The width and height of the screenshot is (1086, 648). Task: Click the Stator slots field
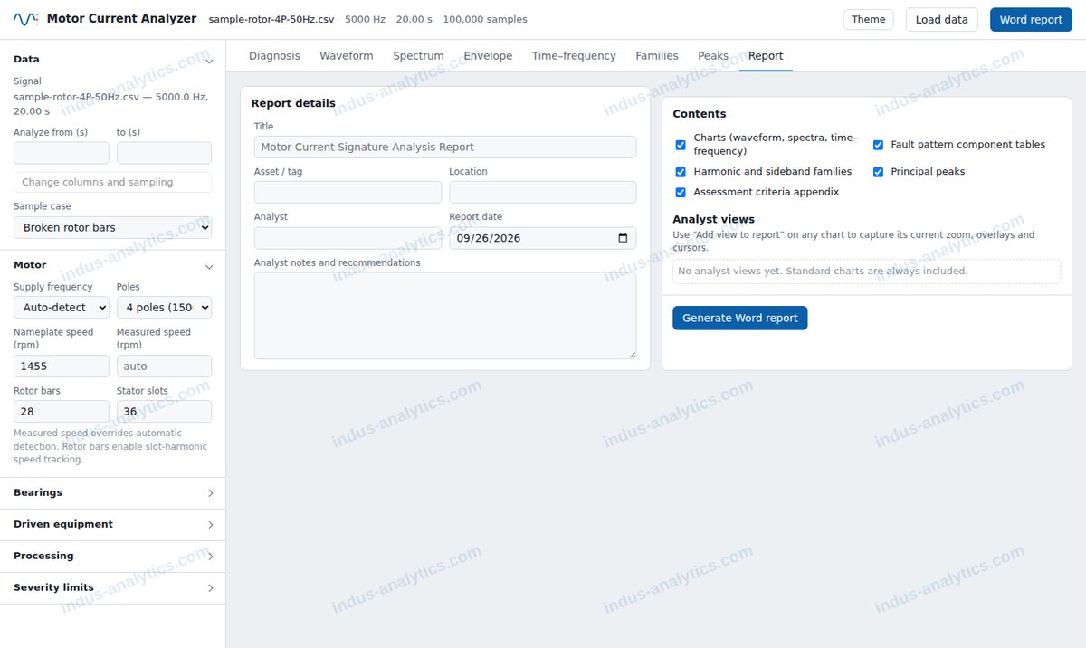tap(164, 412)
